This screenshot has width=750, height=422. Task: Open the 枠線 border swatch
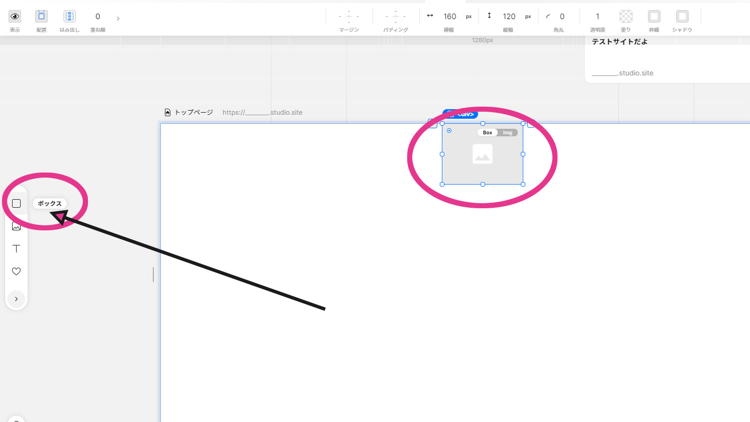654,17
